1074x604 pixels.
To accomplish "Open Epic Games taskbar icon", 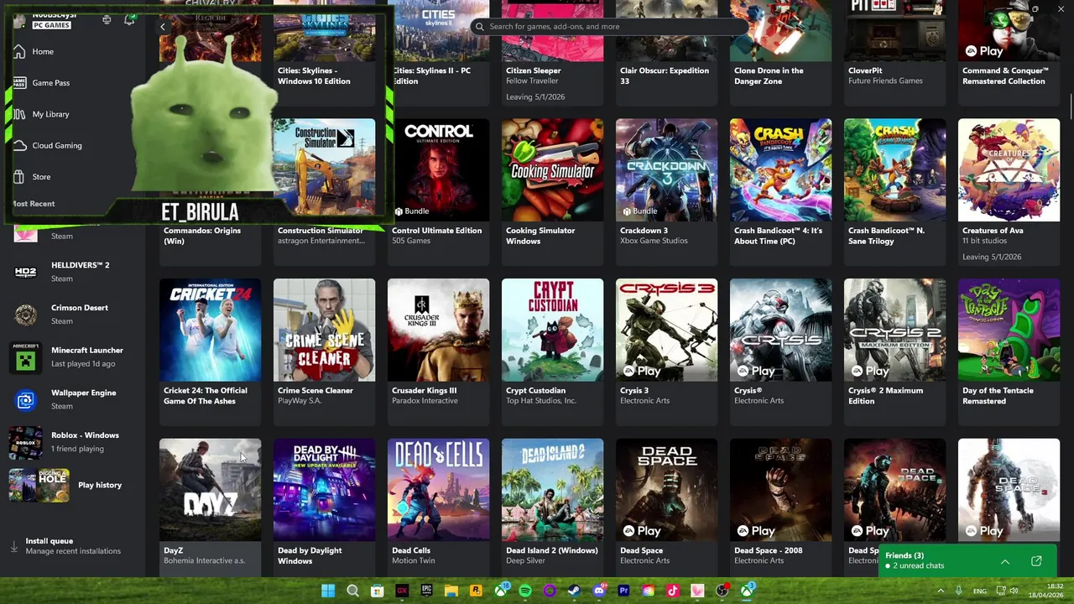I will tap(426, 591).
